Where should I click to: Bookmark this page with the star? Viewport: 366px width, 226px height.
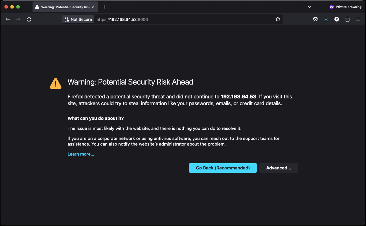pos(278,19)
